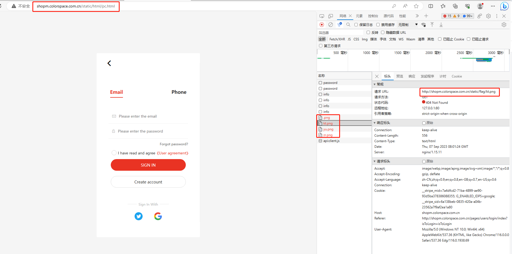The image size is (512, 254).
Task: Open the 响应 request detail tab
Action: (412, 76)
